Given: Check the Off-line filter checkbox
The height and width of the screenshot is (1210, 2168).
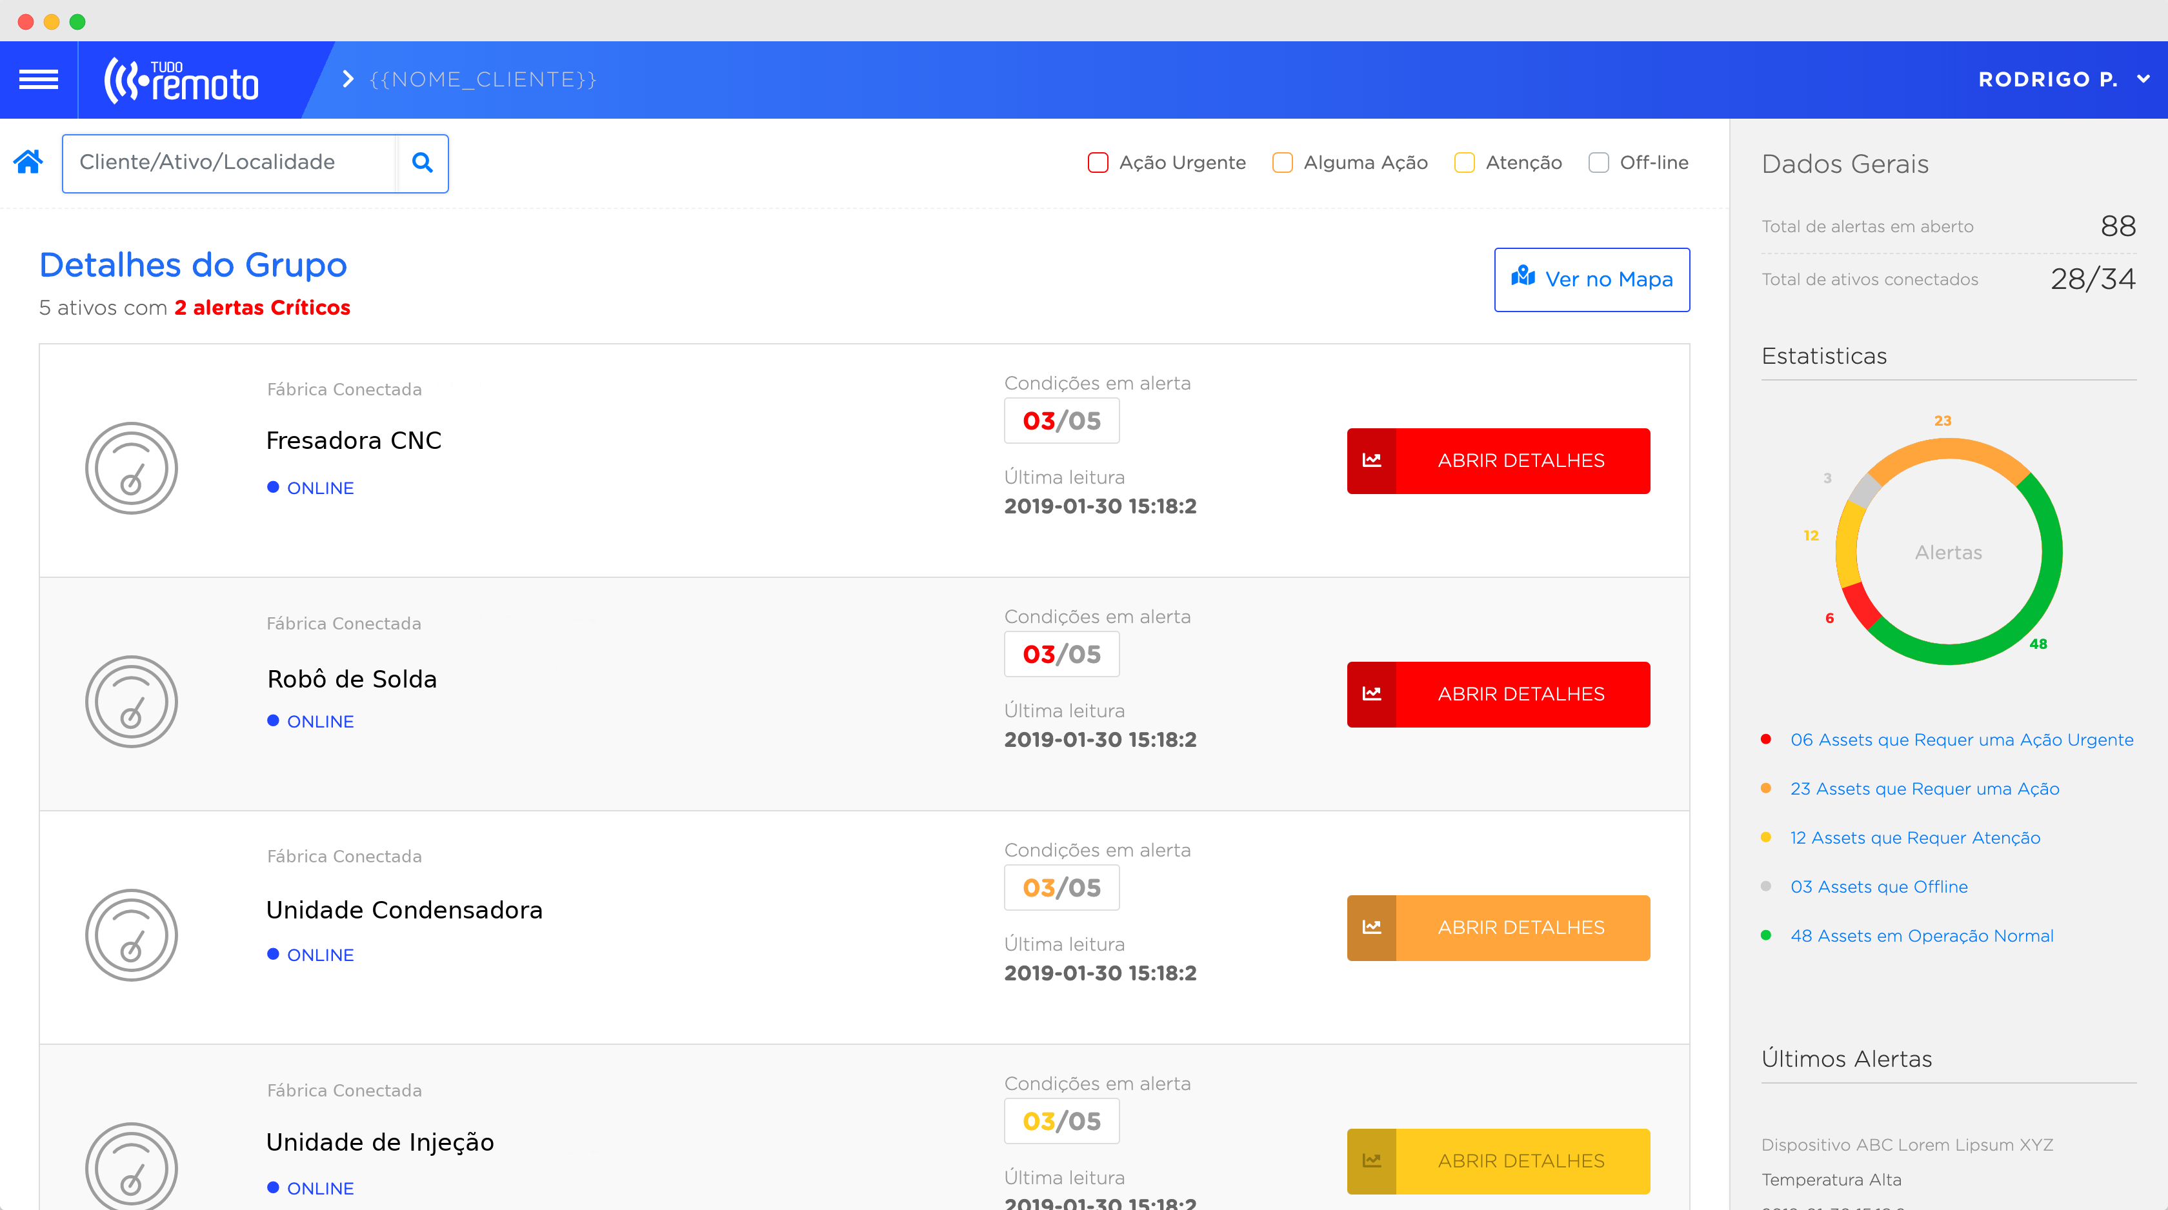Looking at the screenshot, I should (1598, 163).
